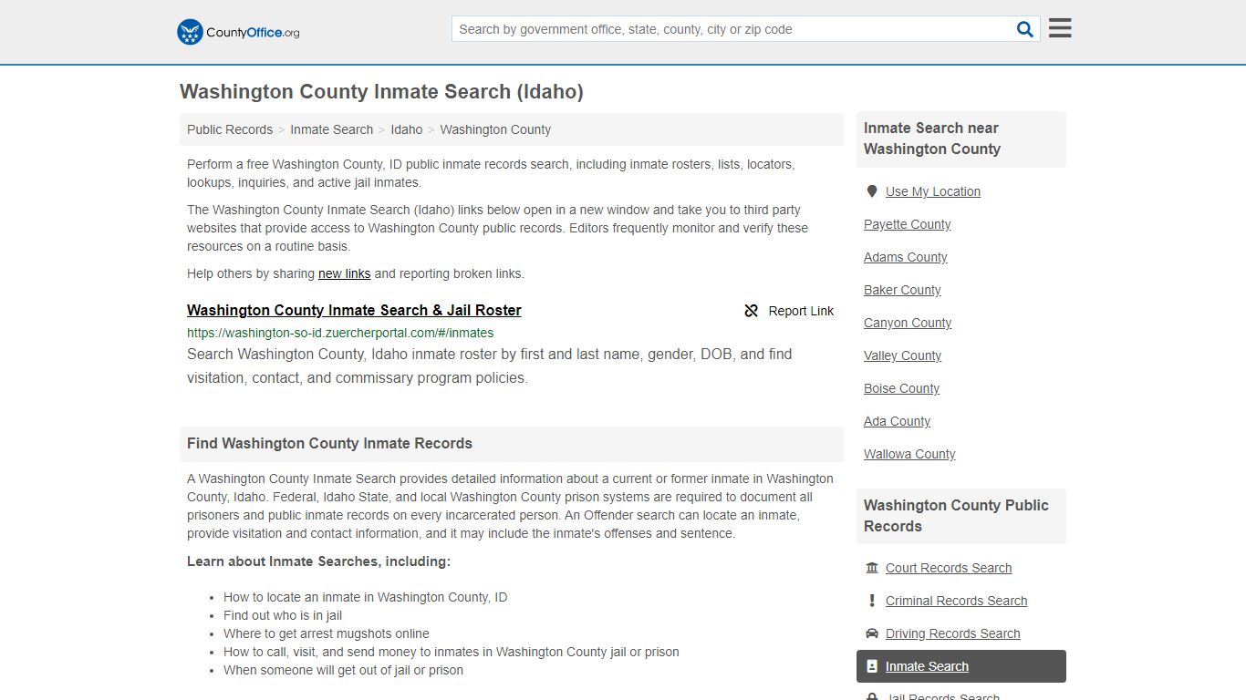Select the highlighted Inmate Search item
1246x700 pixels.
point(961,666)
